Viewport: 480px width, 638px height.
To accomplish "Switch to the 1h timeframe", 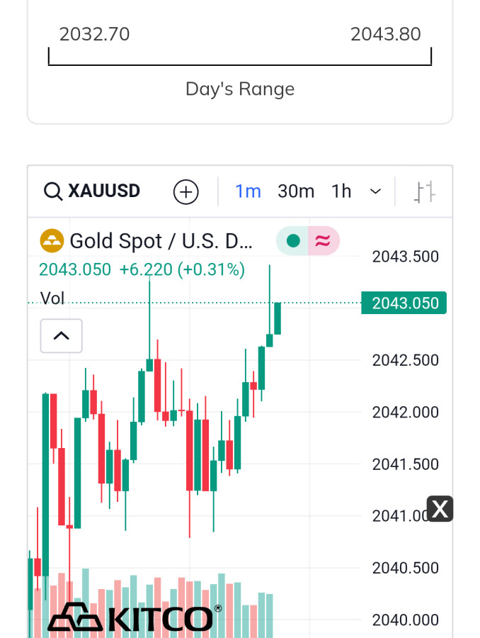I will pyautogui.click(x=341, y=191).
